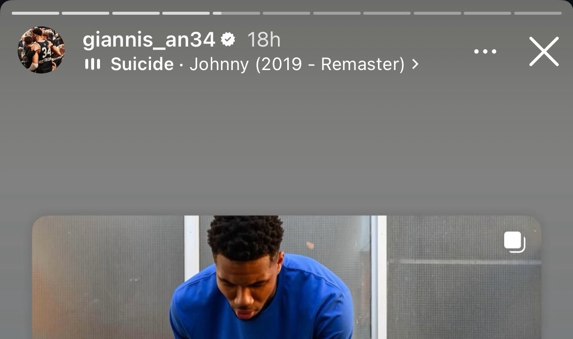Open the three-dots more options menu
Image resolution: width=573 pixels, height=339 pixels.
[x=485, y=51]
